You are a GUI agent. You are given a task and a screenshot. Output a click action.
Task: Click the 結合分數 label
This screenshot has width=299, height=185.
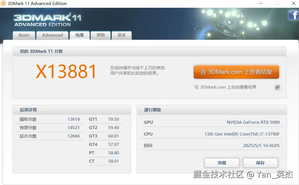28,136
